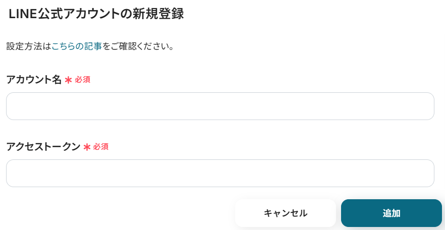Screen dimensions: 445x230
Task: Click the LINE公式アカウントの新規登録 heading
Action: [96, 14]
